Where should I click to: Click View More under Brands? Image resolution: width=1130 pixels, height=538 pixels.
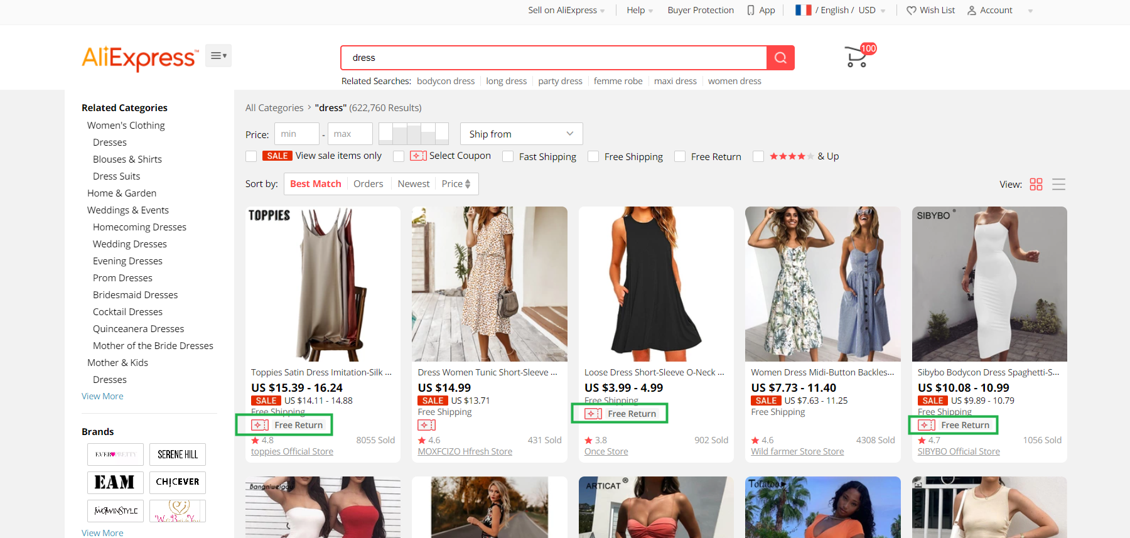pyautogui.click(x=102, y=533)
